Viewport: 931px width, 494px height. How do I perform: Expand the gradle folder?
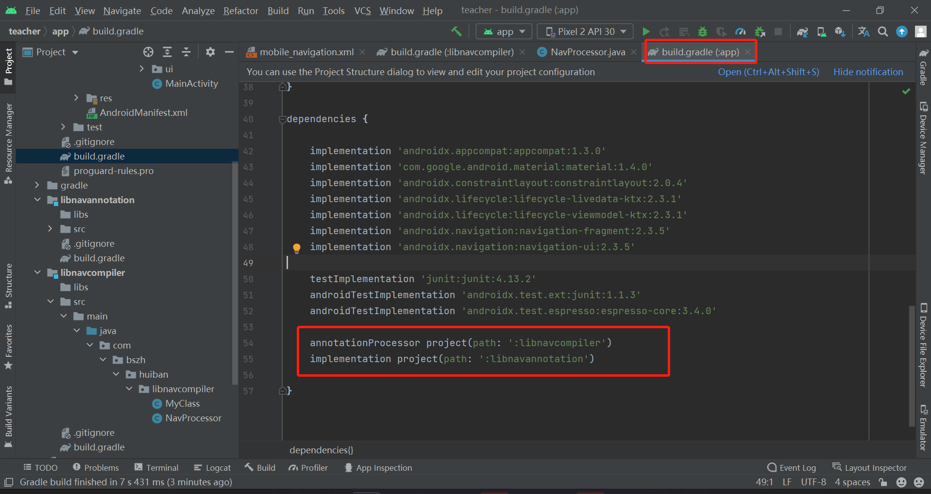[x=37, y=185]
